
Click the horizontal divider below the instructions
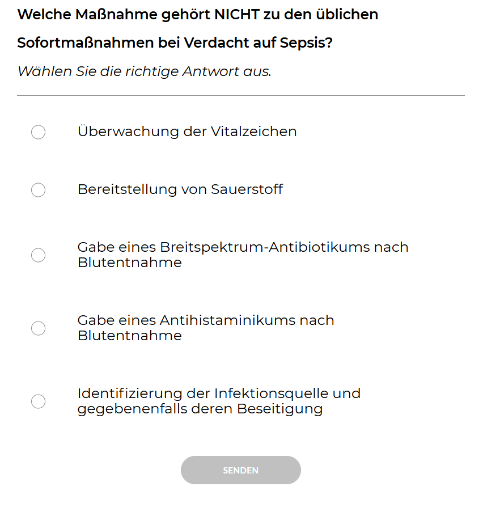[x=241, y=95]
